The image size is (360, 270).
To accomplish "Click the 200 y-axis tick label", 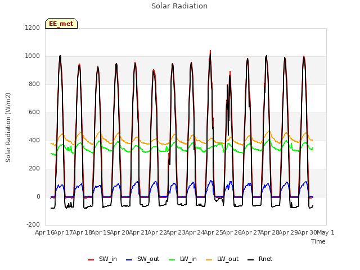I will tap(34, 169).
